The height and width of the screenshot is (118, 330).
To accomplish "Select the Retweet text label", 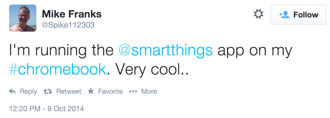I will (69, 91).
